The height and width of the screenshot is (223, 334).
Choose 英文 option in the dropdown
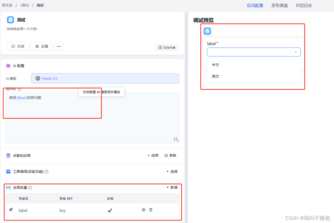coord(216,77)
